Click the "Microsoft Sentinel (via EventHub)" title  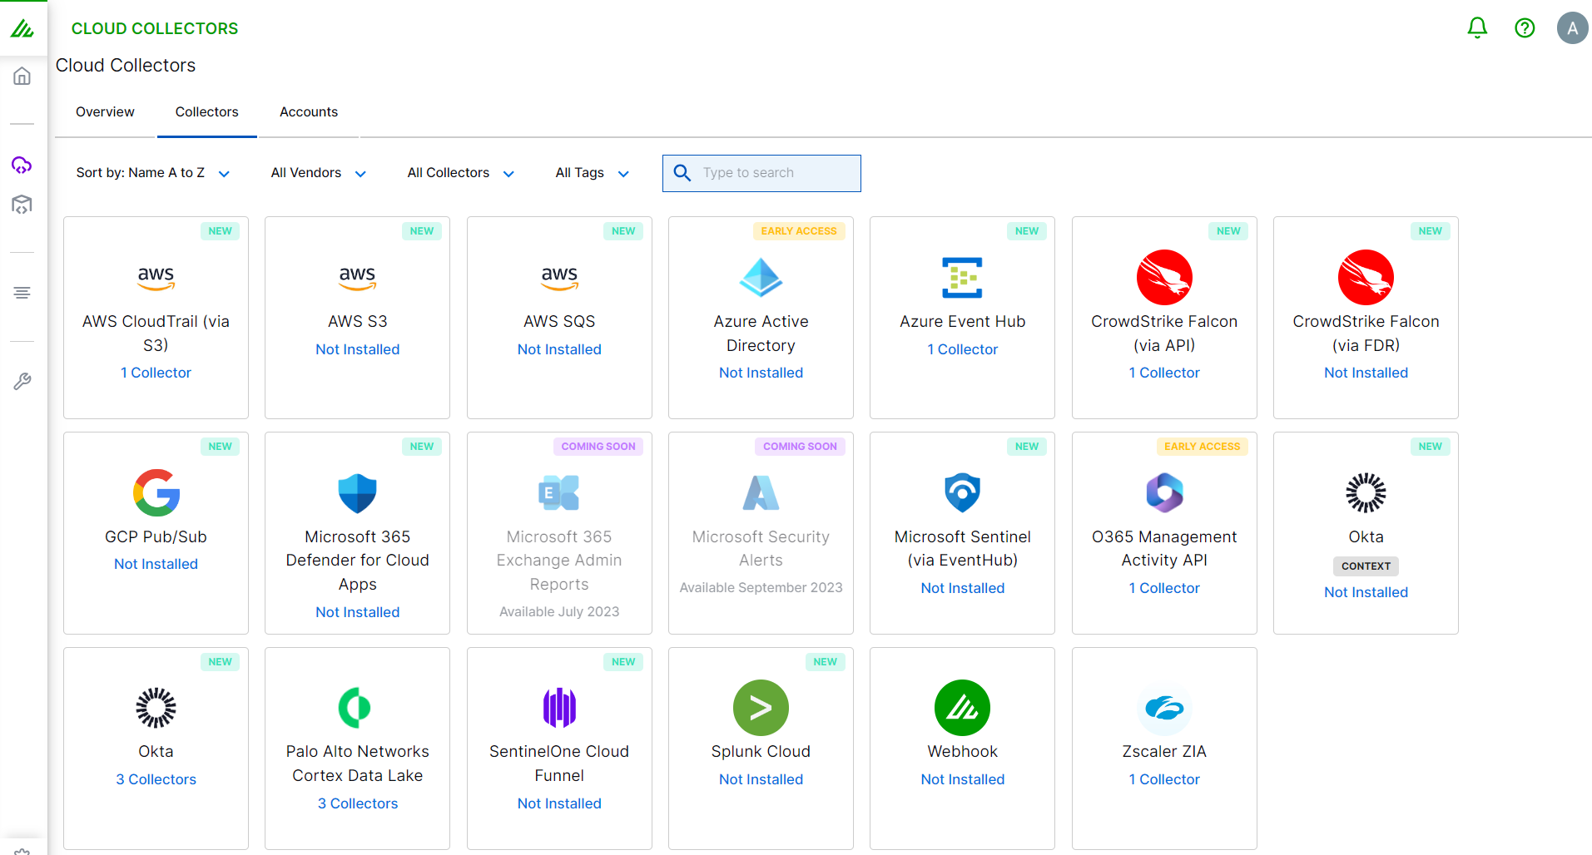(x=962, y=548)
